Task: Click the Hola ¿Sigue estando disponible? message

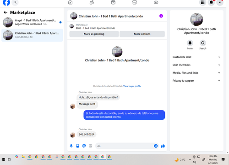Action: click(x=98, y=97)
